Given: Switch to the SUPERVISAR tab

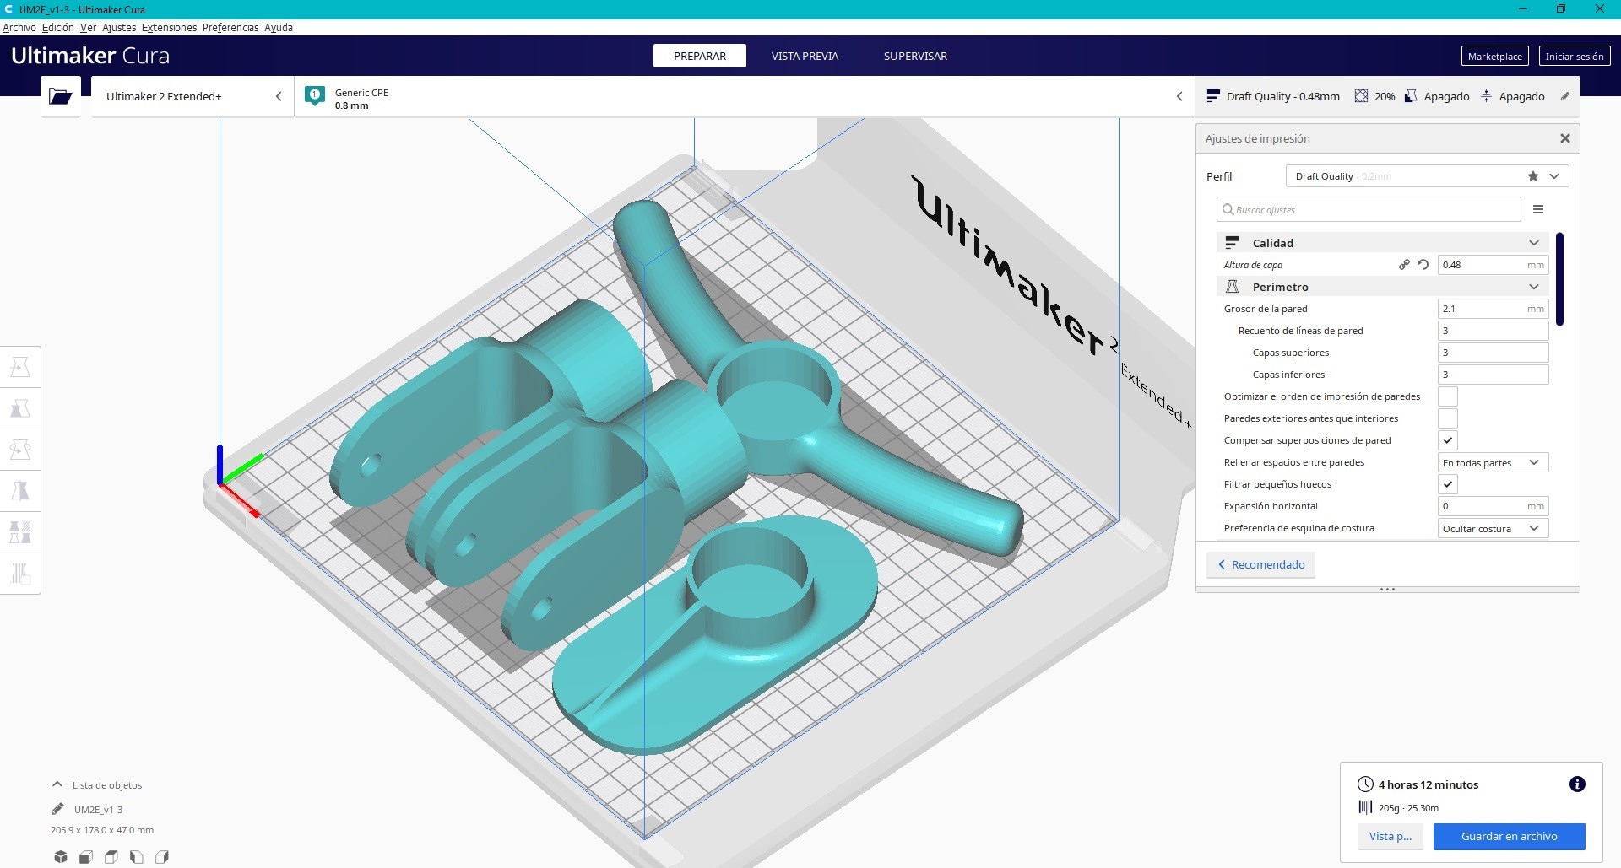Looking at the screenshot, I should click(915, 56).
